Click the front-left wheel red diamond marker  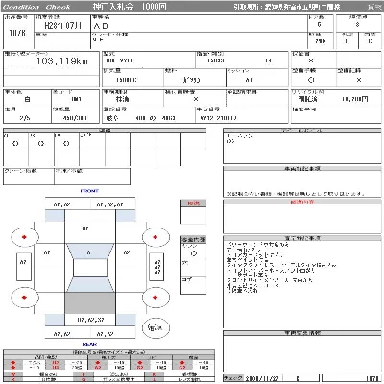pyautogui.click(x=24, y=237)
